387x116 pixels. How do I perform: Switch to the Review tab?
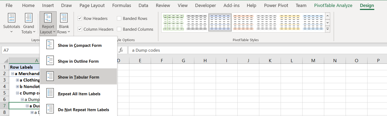click(x=163, y=5)
